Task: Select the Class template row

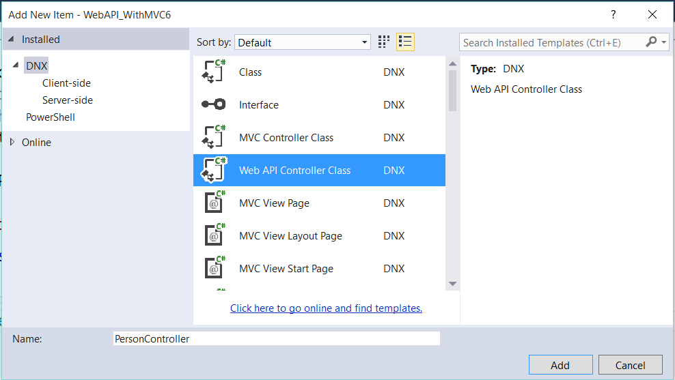Action: coord(320,72)
